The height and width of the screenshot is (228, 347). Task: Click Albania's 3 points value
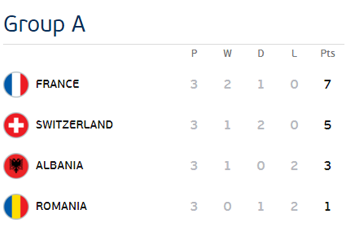point(327,166)
